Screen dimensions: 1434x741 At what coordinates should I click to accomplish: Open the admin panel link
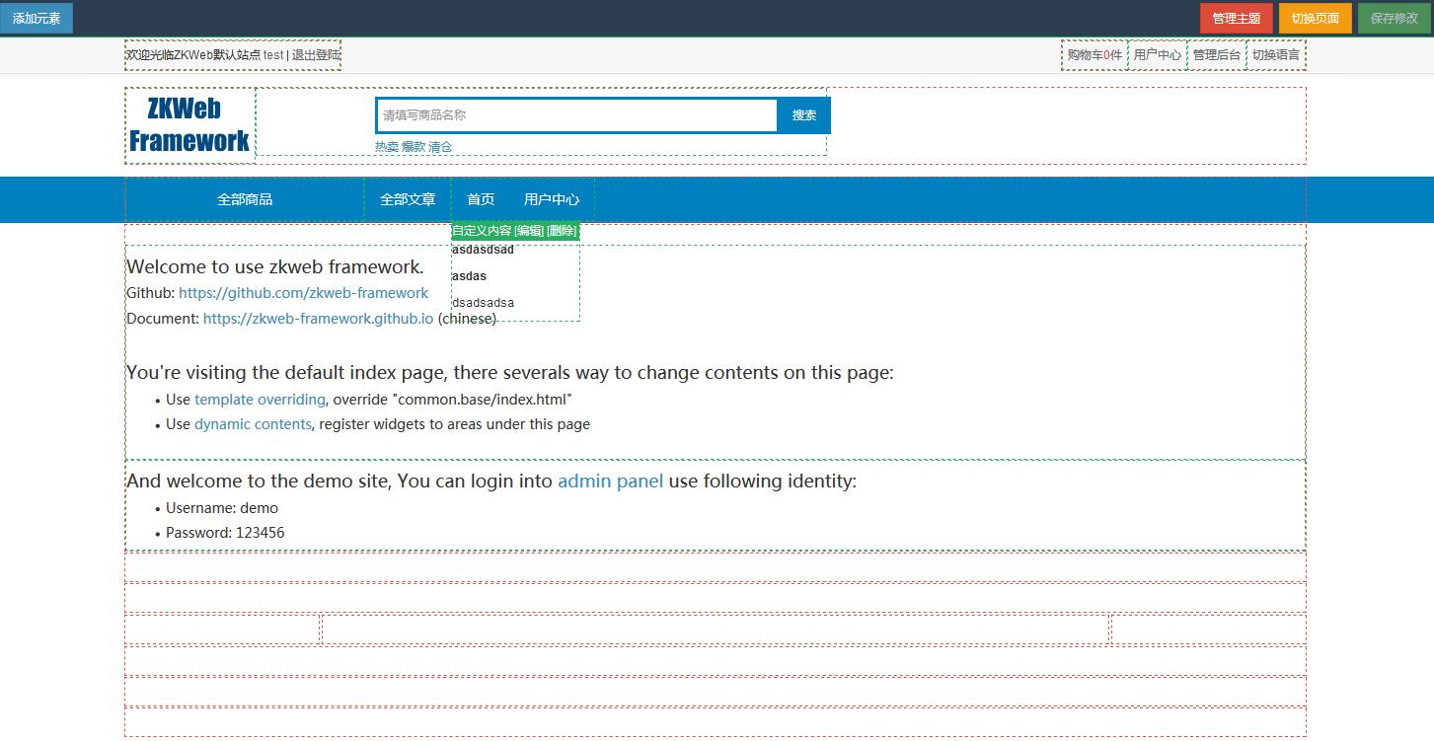(611, 482)
